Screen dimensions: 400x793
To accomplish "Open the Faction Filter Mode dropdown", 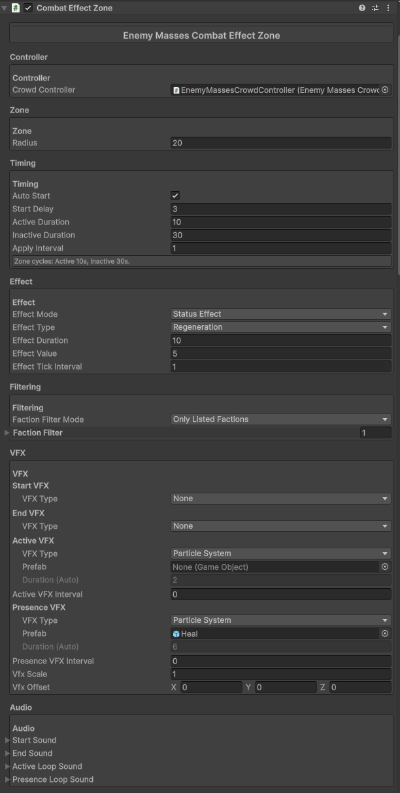I will pos(280,419).
